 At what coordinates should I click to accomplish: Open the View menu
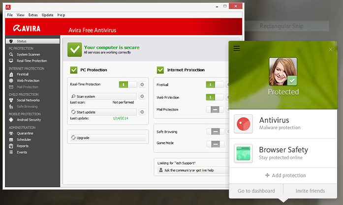coord(21,15)
